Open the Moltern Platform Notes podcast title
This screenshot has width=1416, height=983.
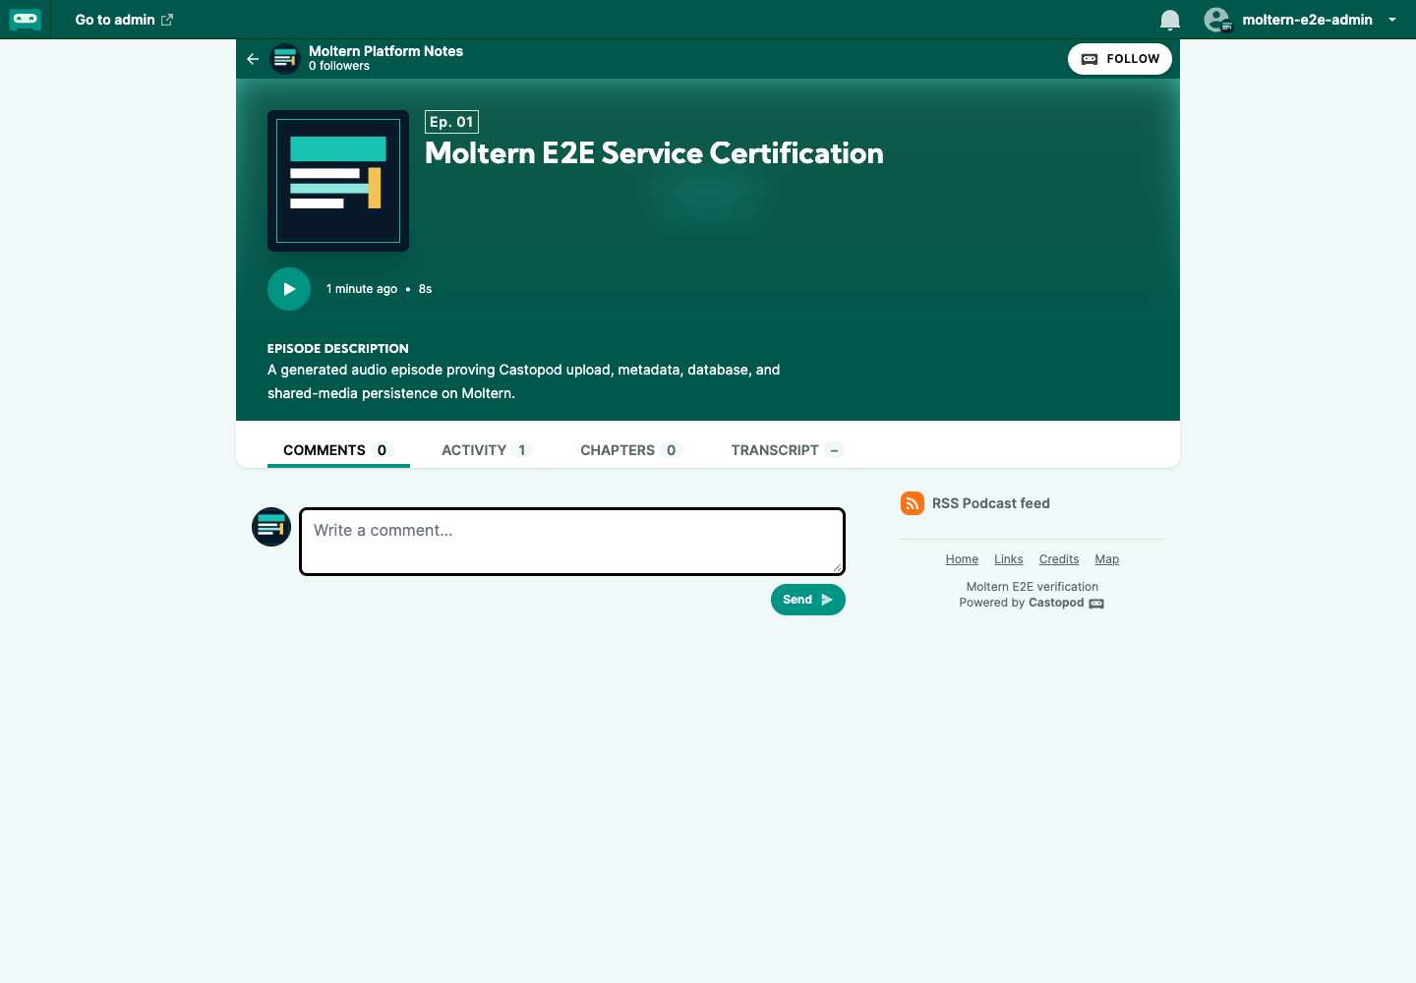(x=385, y=51)
